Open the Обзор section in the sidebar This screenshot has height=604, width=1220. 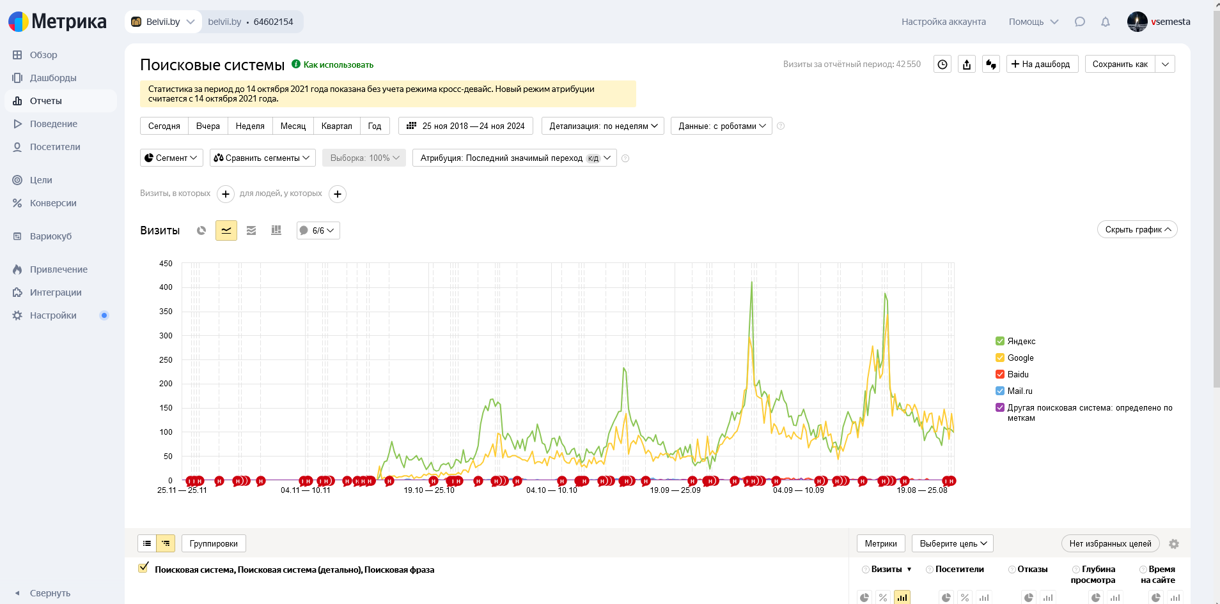click(43, 55)
